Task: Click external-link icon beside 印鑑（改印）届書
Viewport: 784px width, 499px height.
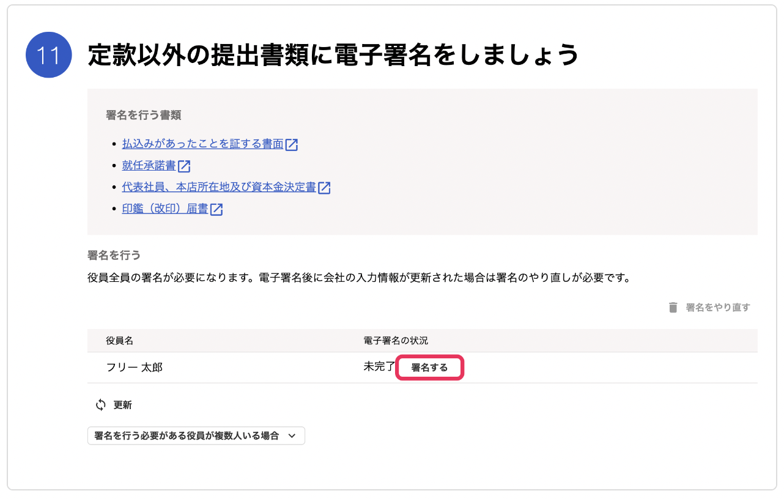Action: pos(216,209)
